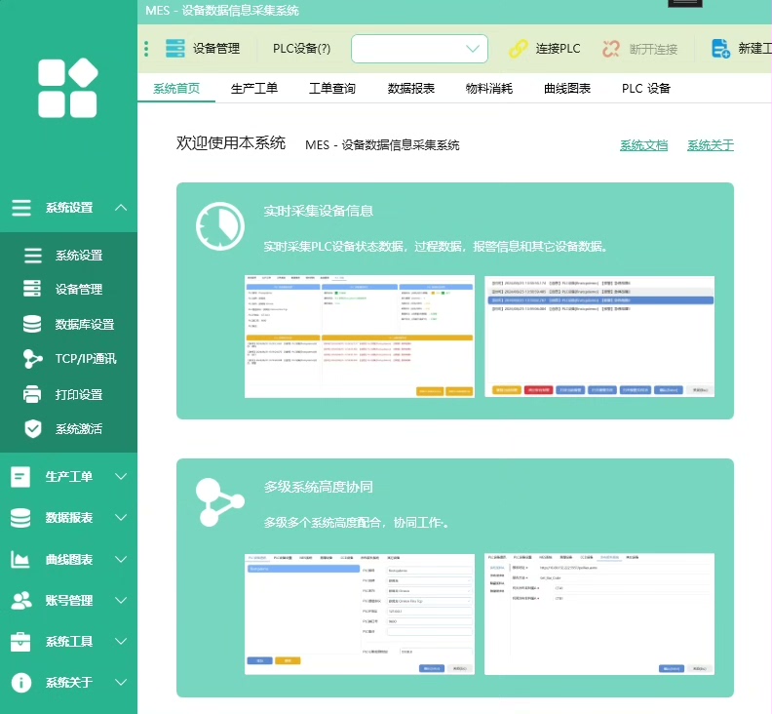This screenshot has width=772, height=714.
Task: Open 系统激活 shield icon in sidebar
Action: pyautogui.click(x=33, y=429)
